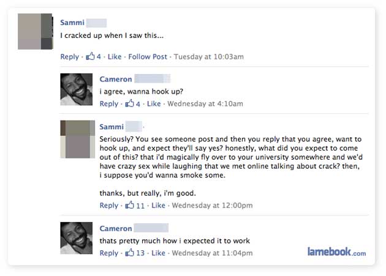Screen dimensions: 386x276
Task: Click thumbs-up icon under 'wanna hook up?' comment
Action: click(x=129, y=103)
